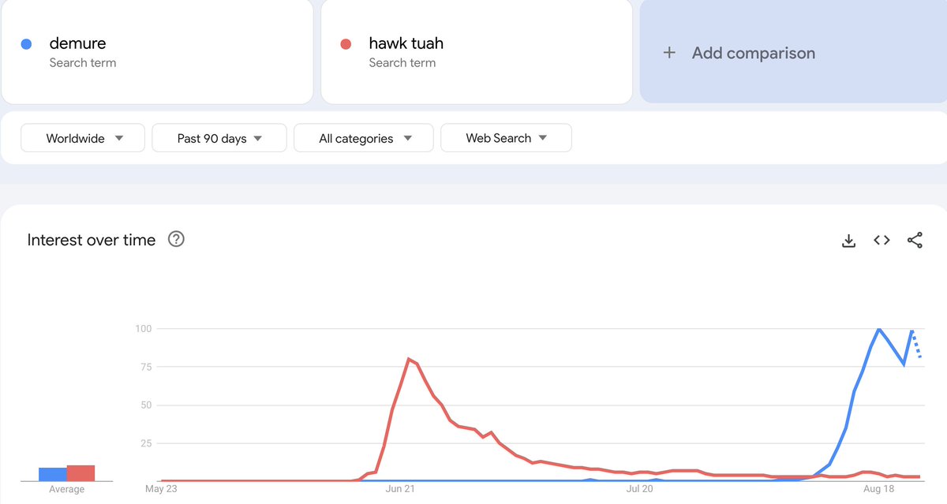Click the dotted partial-data demure line
947x504 pixels.
tap(916, 345)
